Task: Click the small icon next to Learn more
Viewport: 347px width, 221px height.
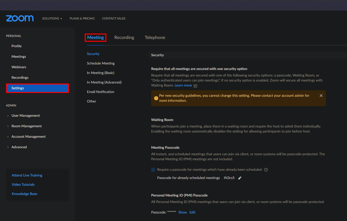Action: click(195, 86)
